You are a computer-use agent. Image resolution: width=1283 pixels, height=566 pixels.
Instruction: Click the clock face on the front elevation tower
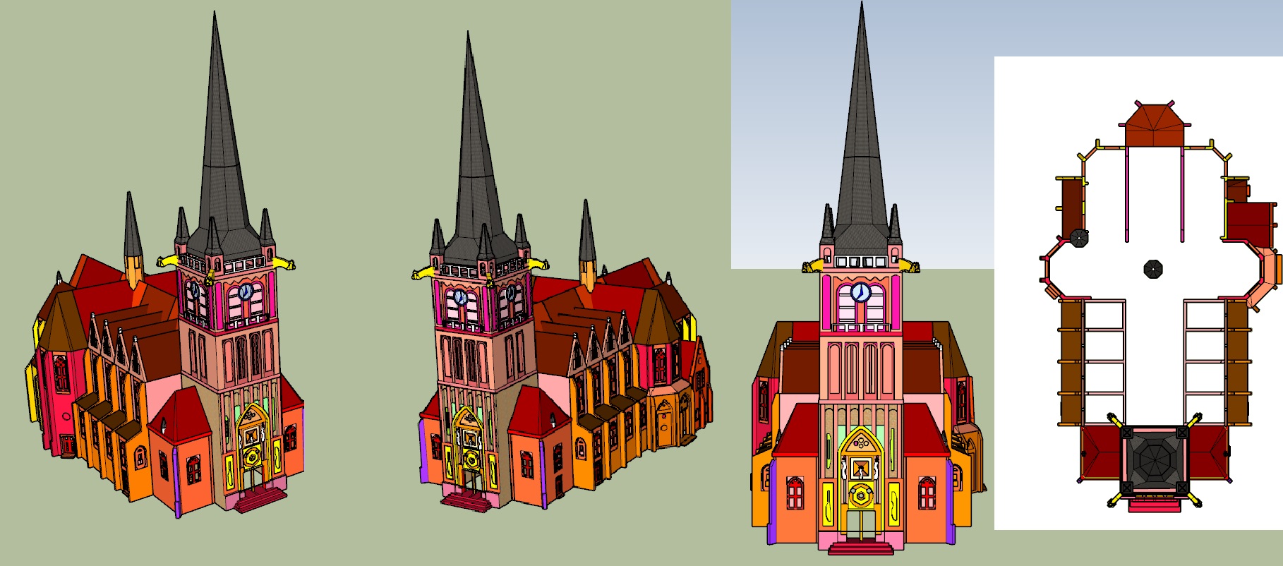pos(860,292)
